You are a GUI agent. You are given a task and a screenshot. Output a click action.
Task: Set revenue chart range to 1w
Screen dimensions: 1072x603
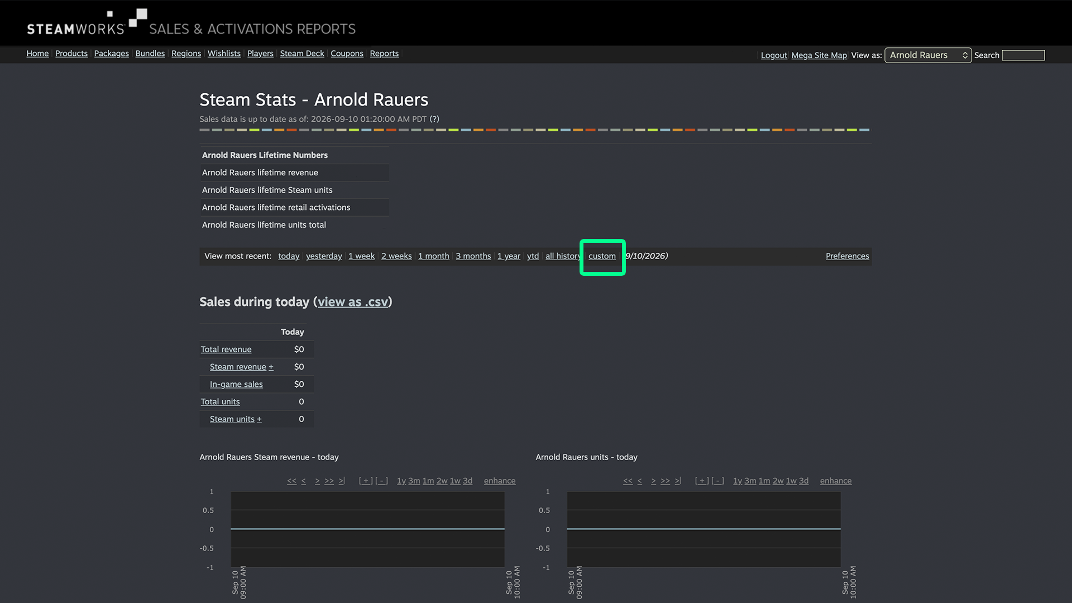(456, 481)
